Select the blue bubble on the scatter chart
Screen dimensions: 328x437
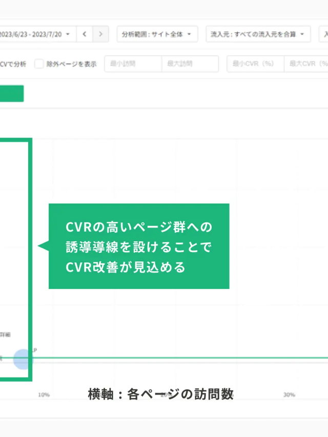tap(23, 360)
